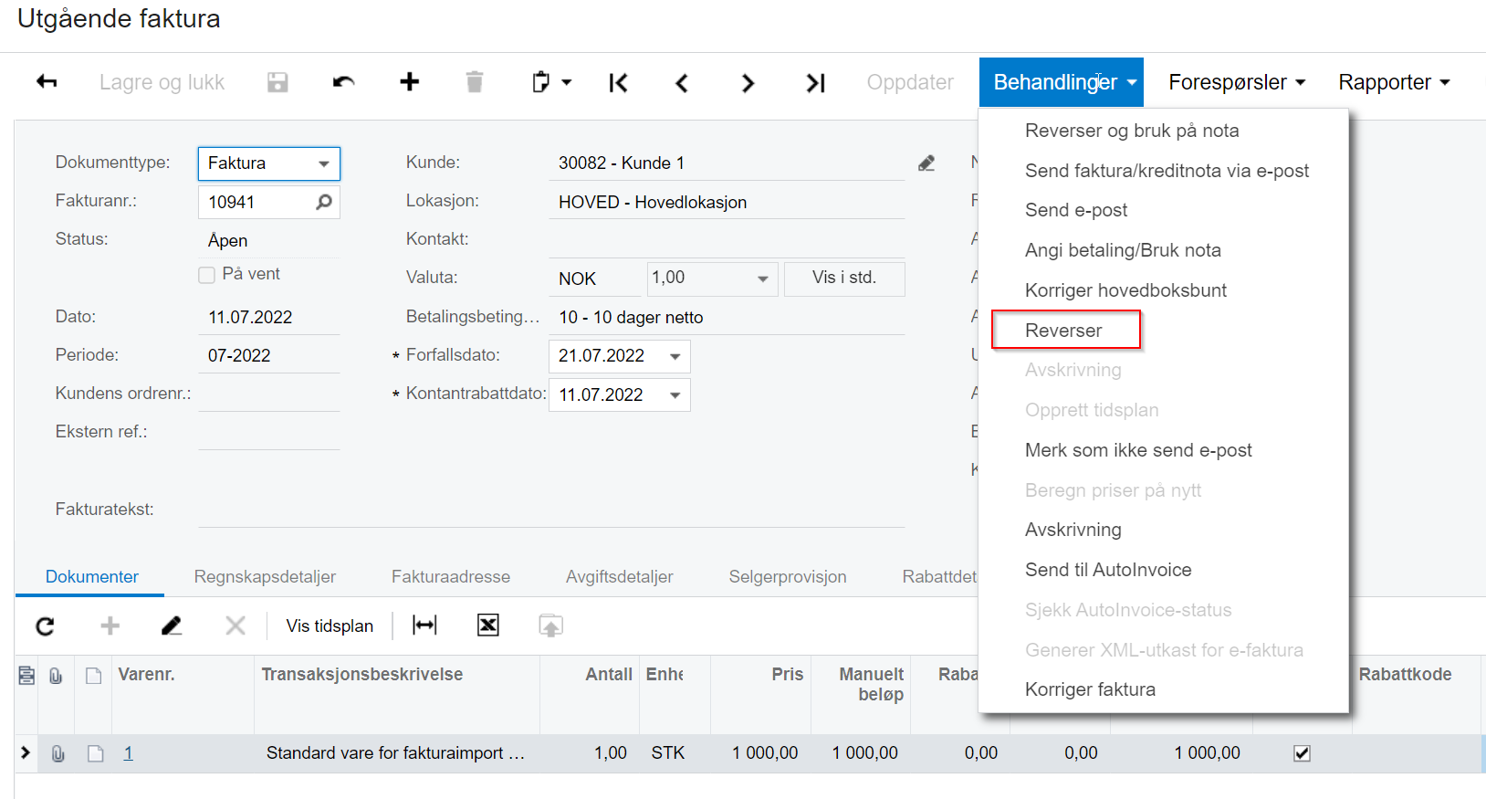The height and width of the screenshot is (799, 1486).
Task: Fit grid columns to width
Action: point(424,626)
